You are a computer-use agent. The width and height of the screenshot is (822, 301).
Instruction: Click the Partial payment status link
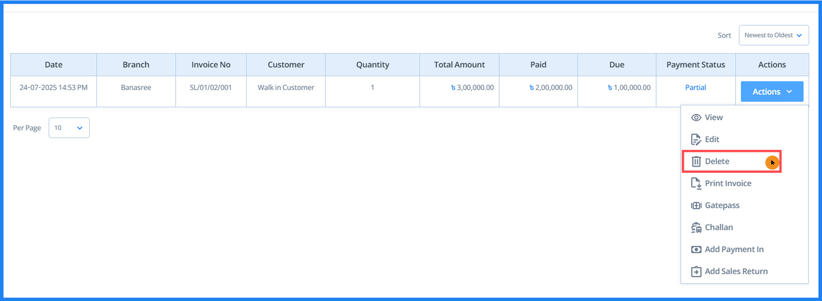[696, 87]
